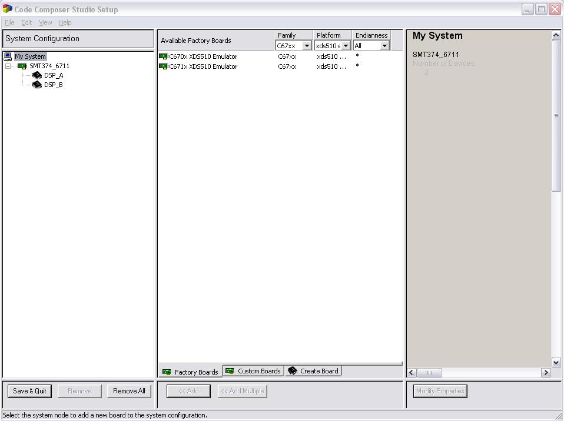Maximize the Code Composer Studio Setup window
564x421 pixels.
tap(542, 9)
